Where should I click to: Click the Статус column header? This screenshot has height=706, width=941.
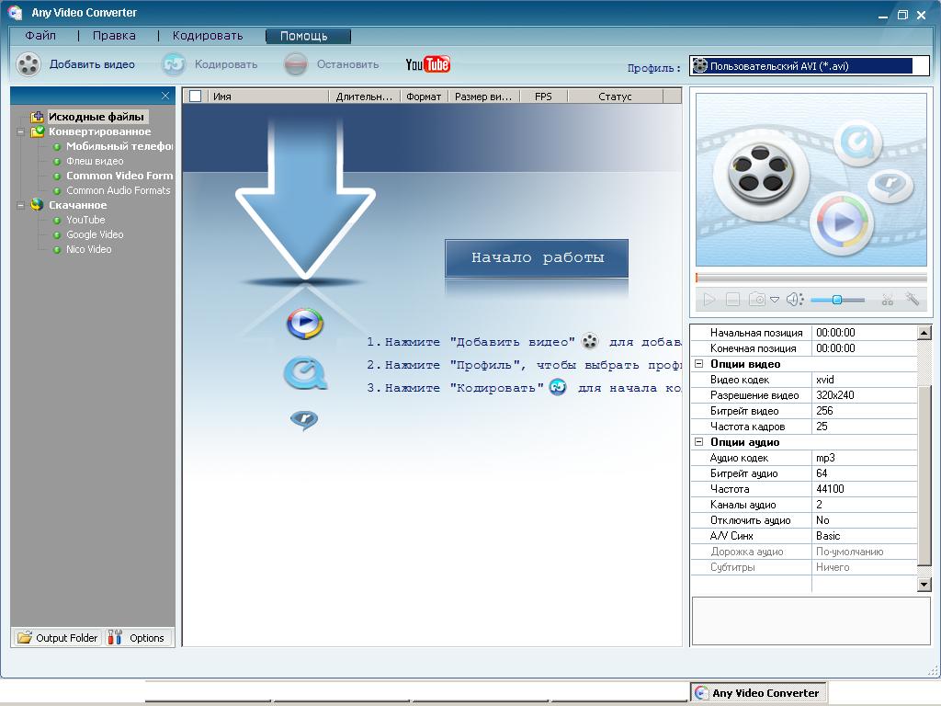click(615, 96)
